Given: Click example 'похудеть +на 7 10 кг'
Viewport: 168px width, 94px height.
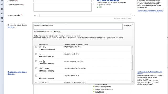Looking at the screenshot, I should point(71,75).
